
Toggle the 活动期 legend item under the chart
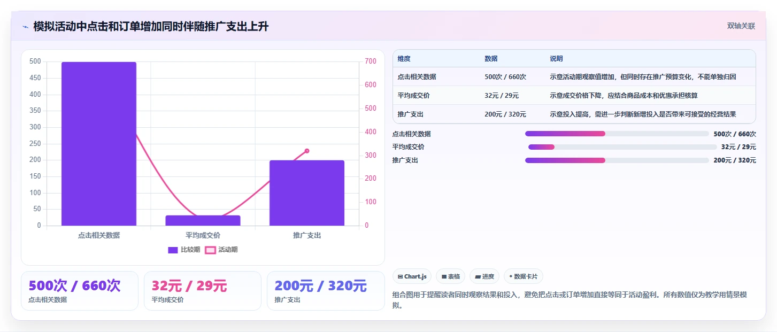pos(221,250)
